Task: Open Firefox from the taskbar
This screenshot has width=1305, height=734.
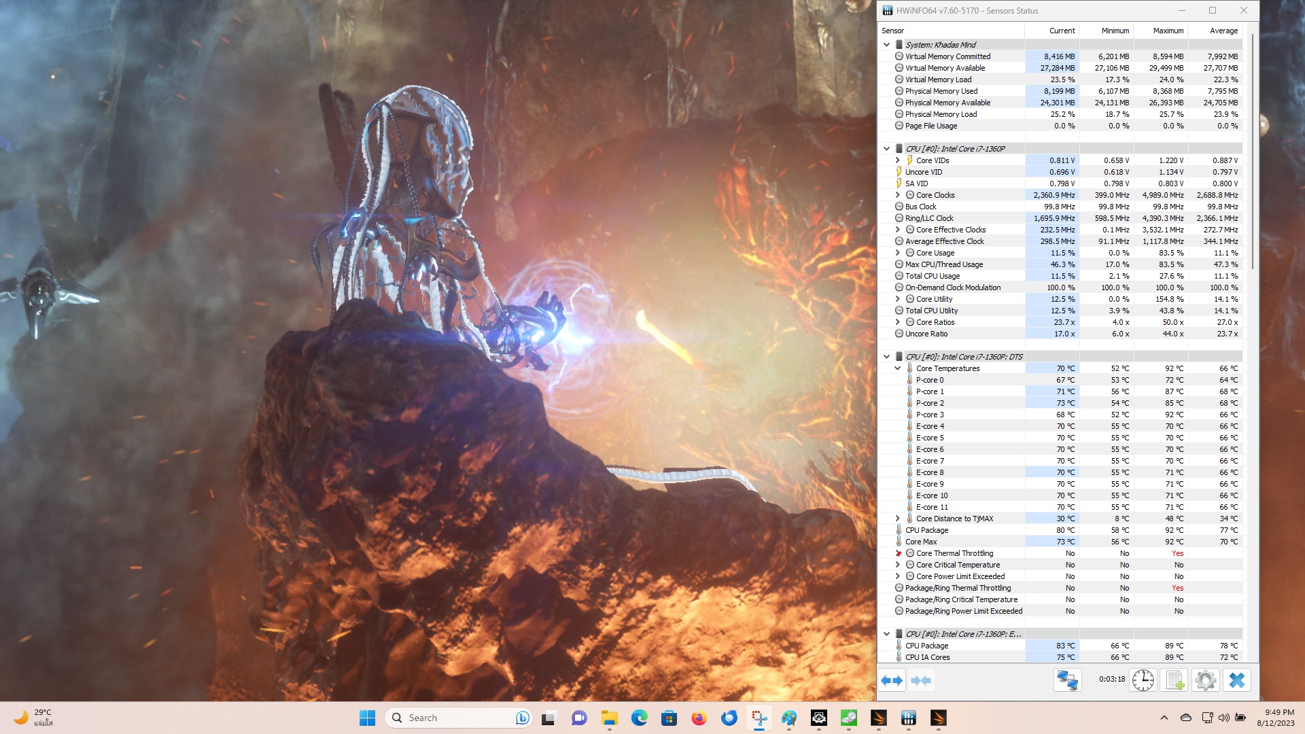Action: coord(699,718)
